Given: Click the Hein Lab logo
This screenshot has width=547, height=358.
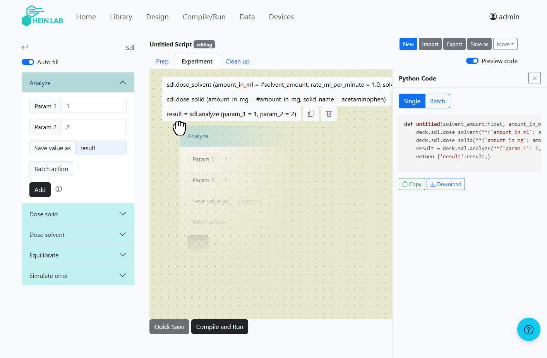Looking at the screenshot, I should [x=42, y=16].
